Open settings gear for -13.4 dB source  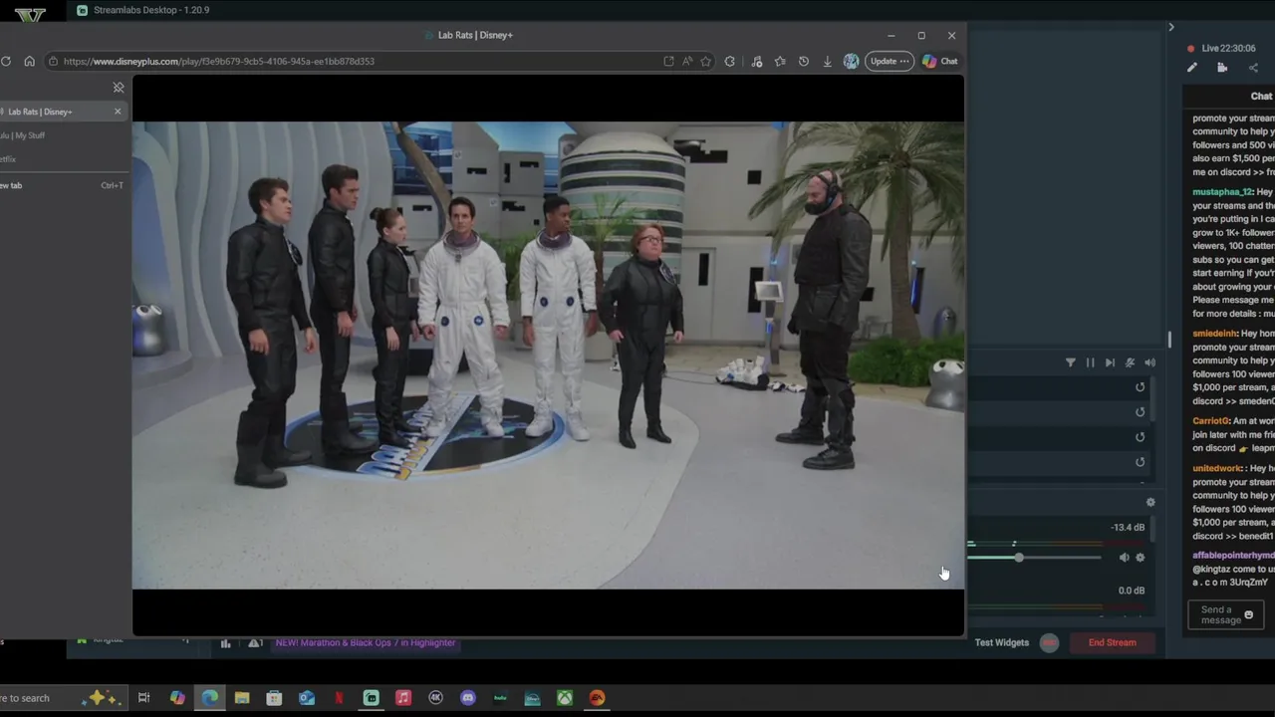point(1141,558)
